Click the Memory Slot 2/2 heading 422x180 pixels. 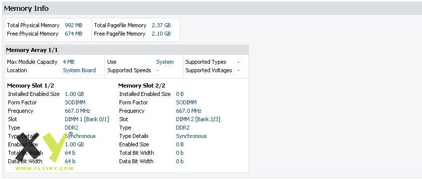[141, 86]
